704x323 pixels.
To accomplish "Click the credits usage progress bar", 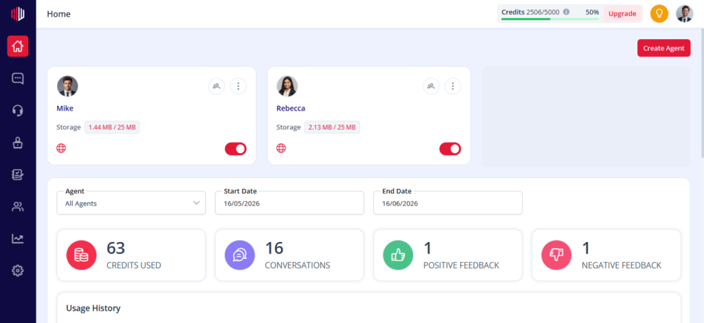I will 550,19.
